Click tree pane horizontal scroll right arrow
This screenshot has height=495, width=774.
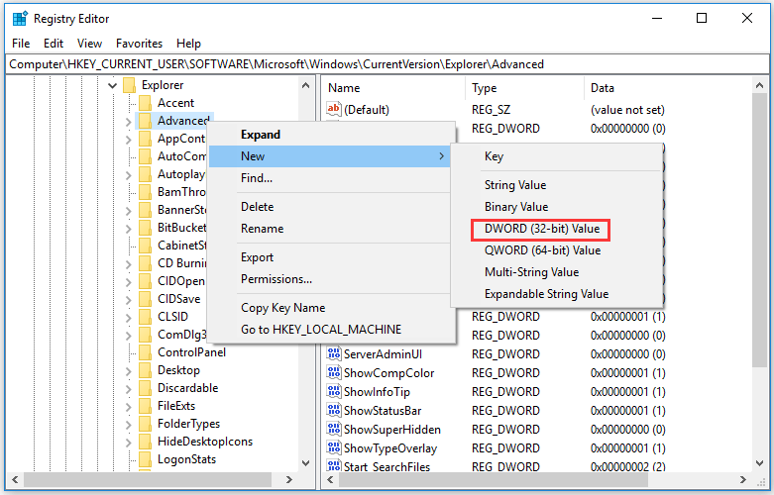[x=289, y=480]
